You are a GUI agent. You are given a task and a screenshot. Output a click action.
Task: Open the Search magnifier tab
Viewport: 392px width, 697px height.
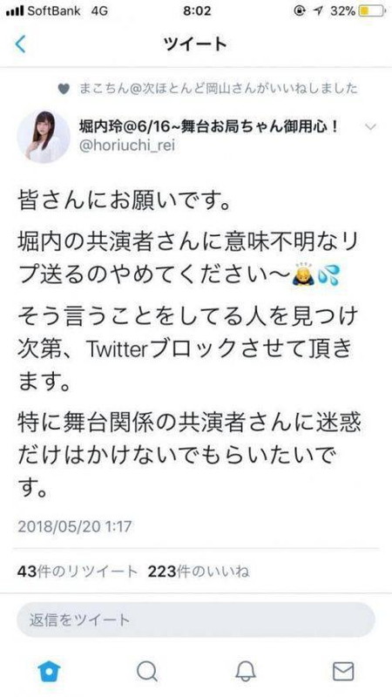click(146, 672)
